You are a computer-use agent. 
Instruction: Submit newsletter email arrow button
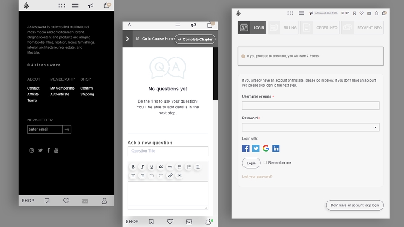coord(67,129)
